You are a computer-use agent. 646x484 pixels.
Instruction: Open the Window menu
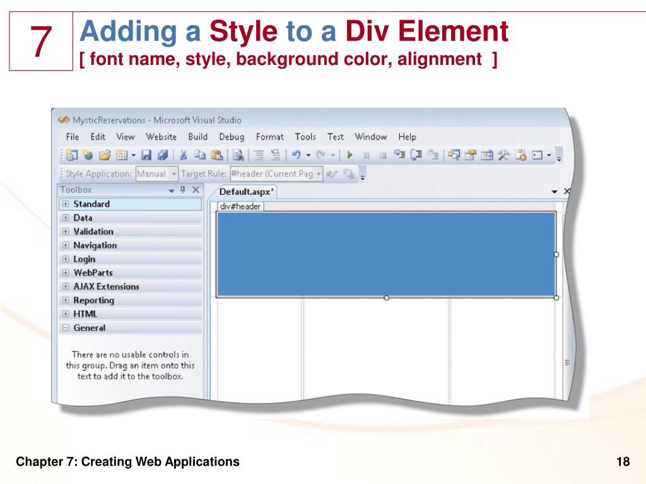371,137
